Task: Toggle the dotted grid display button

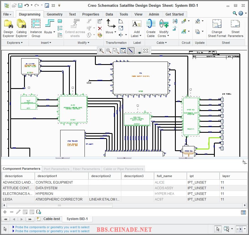Action: coord(138,51)
